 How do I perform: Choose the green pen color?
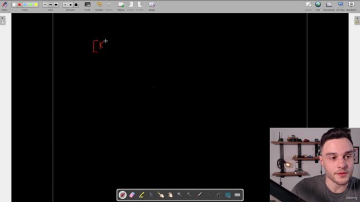(x=30, y=4)
